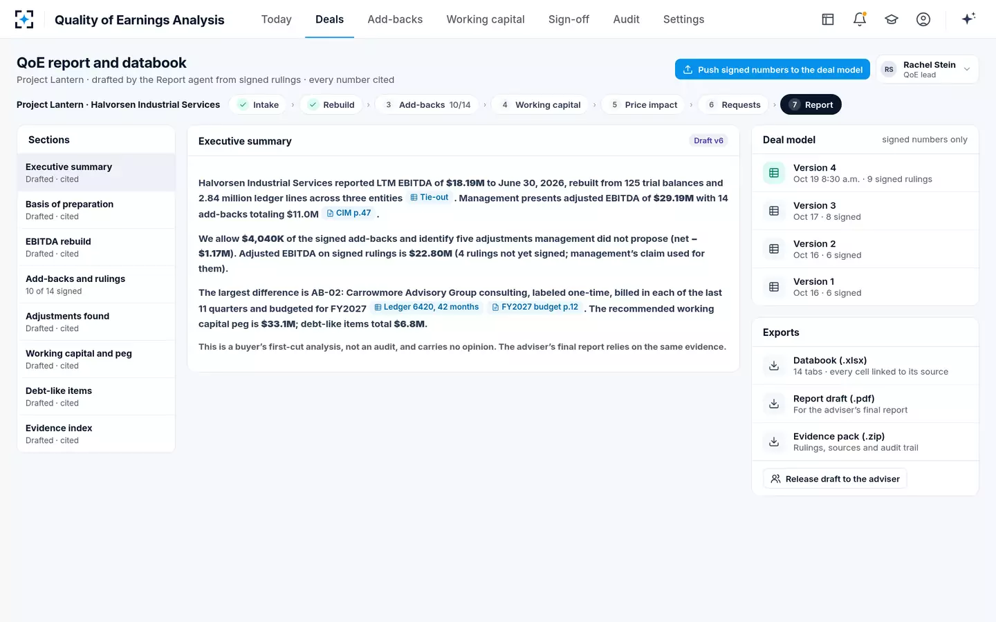Push signed numbers to the deal model

tap(773, 69)
